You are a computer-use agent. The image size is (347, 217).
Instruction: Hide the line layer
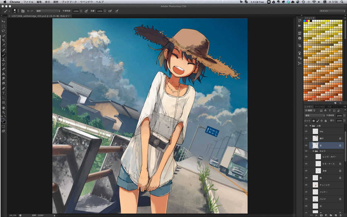pos(306,132)
